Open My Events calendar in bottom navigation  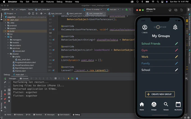pos(178,106)
